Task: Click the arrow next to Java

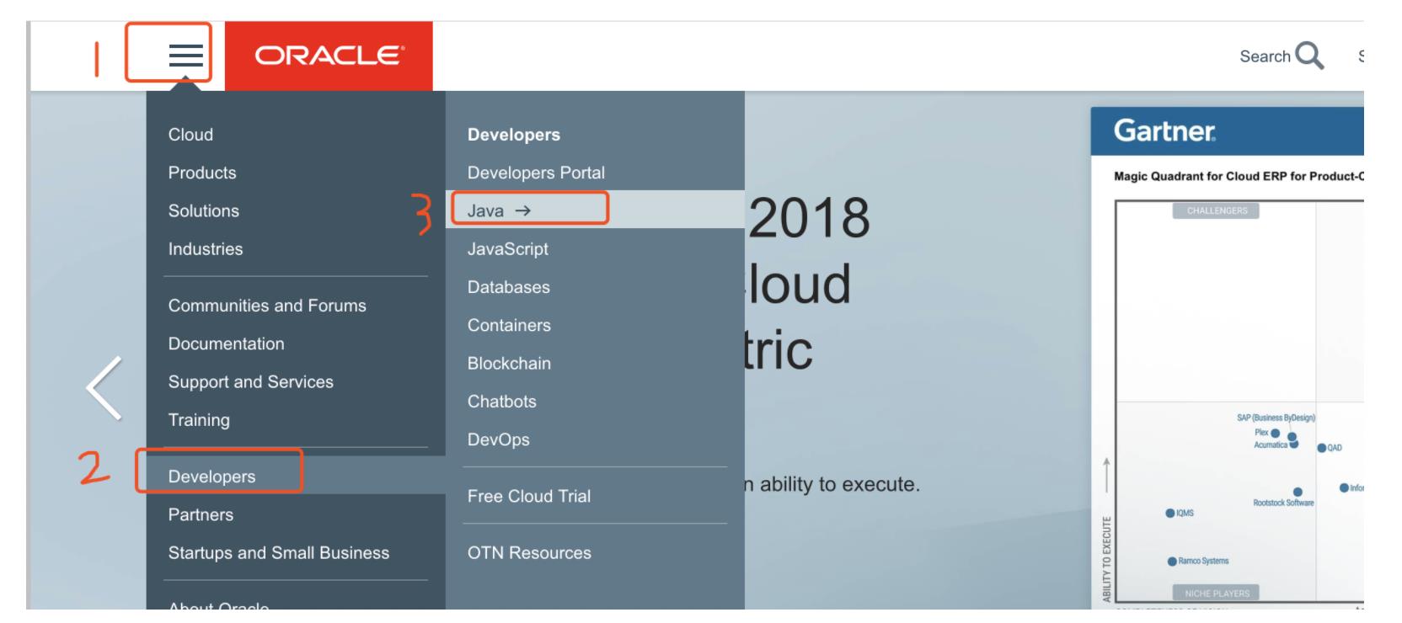Action: pos(523,210)
